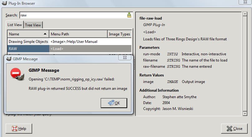Click 'The name of the file to load' text
This screenshot has height=137, width=252.
click(204, 60)
